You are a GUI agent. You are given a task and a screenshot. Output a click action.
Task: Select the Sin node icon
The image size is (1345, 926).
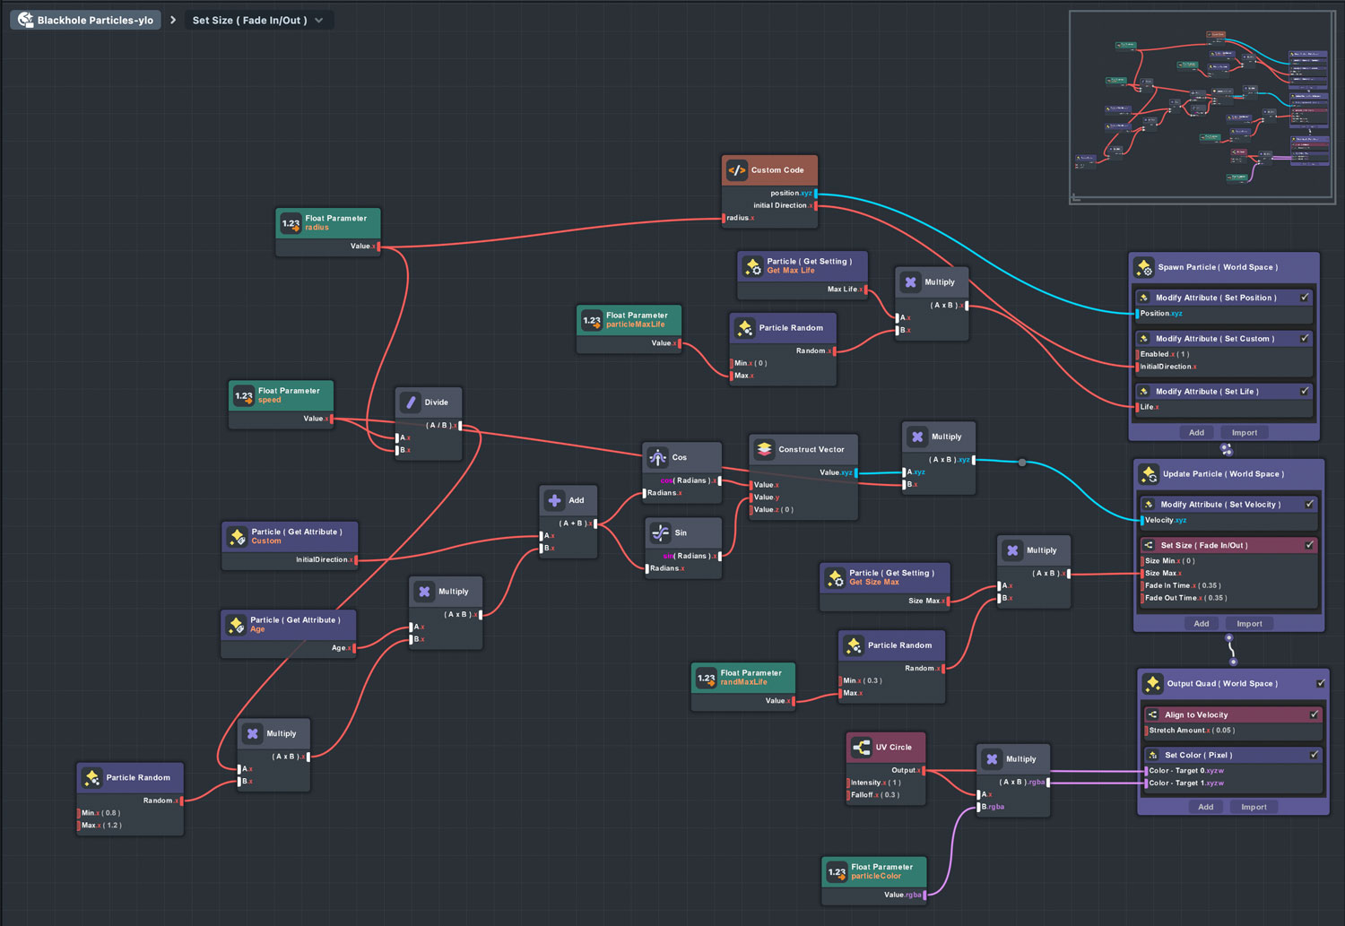tap(661, 533)
